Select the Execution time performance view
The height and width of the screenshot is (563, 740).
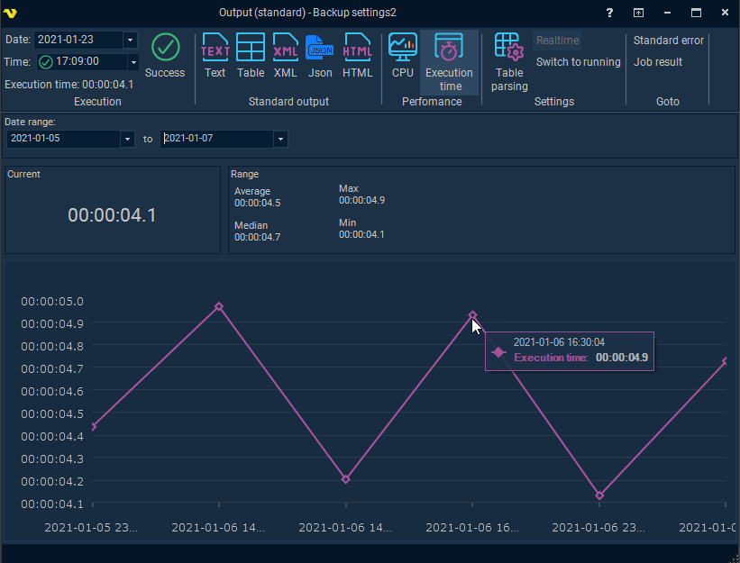coord(449,63)
